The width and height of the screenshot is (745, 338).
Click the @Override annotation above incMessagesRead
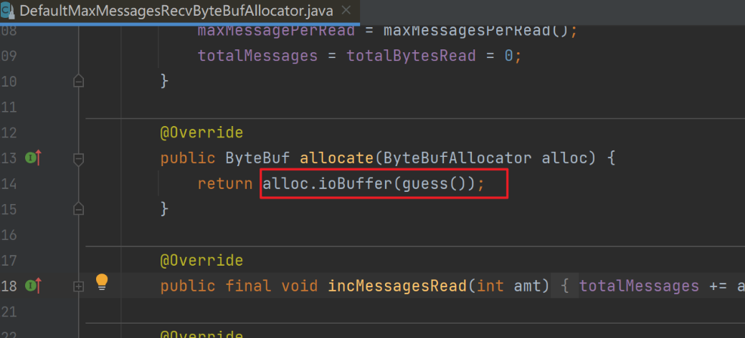[x=201, y=261]
